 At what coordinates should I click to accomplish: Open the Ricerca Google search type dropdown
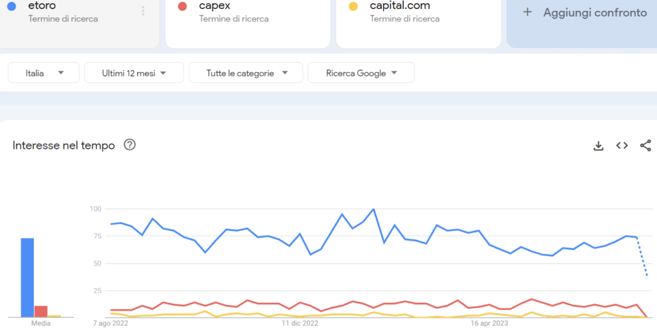click(361, 73)
